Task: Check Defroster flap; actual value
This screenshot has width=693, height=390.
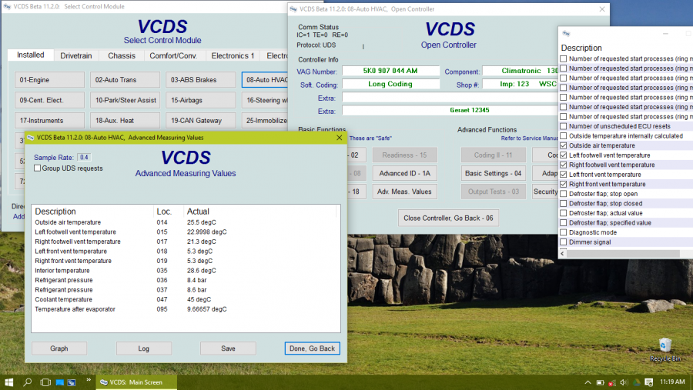Action: point(564,213)
